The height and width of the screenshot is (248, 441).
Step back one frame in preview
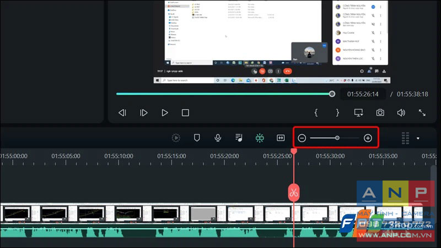(x=122, y=113)
